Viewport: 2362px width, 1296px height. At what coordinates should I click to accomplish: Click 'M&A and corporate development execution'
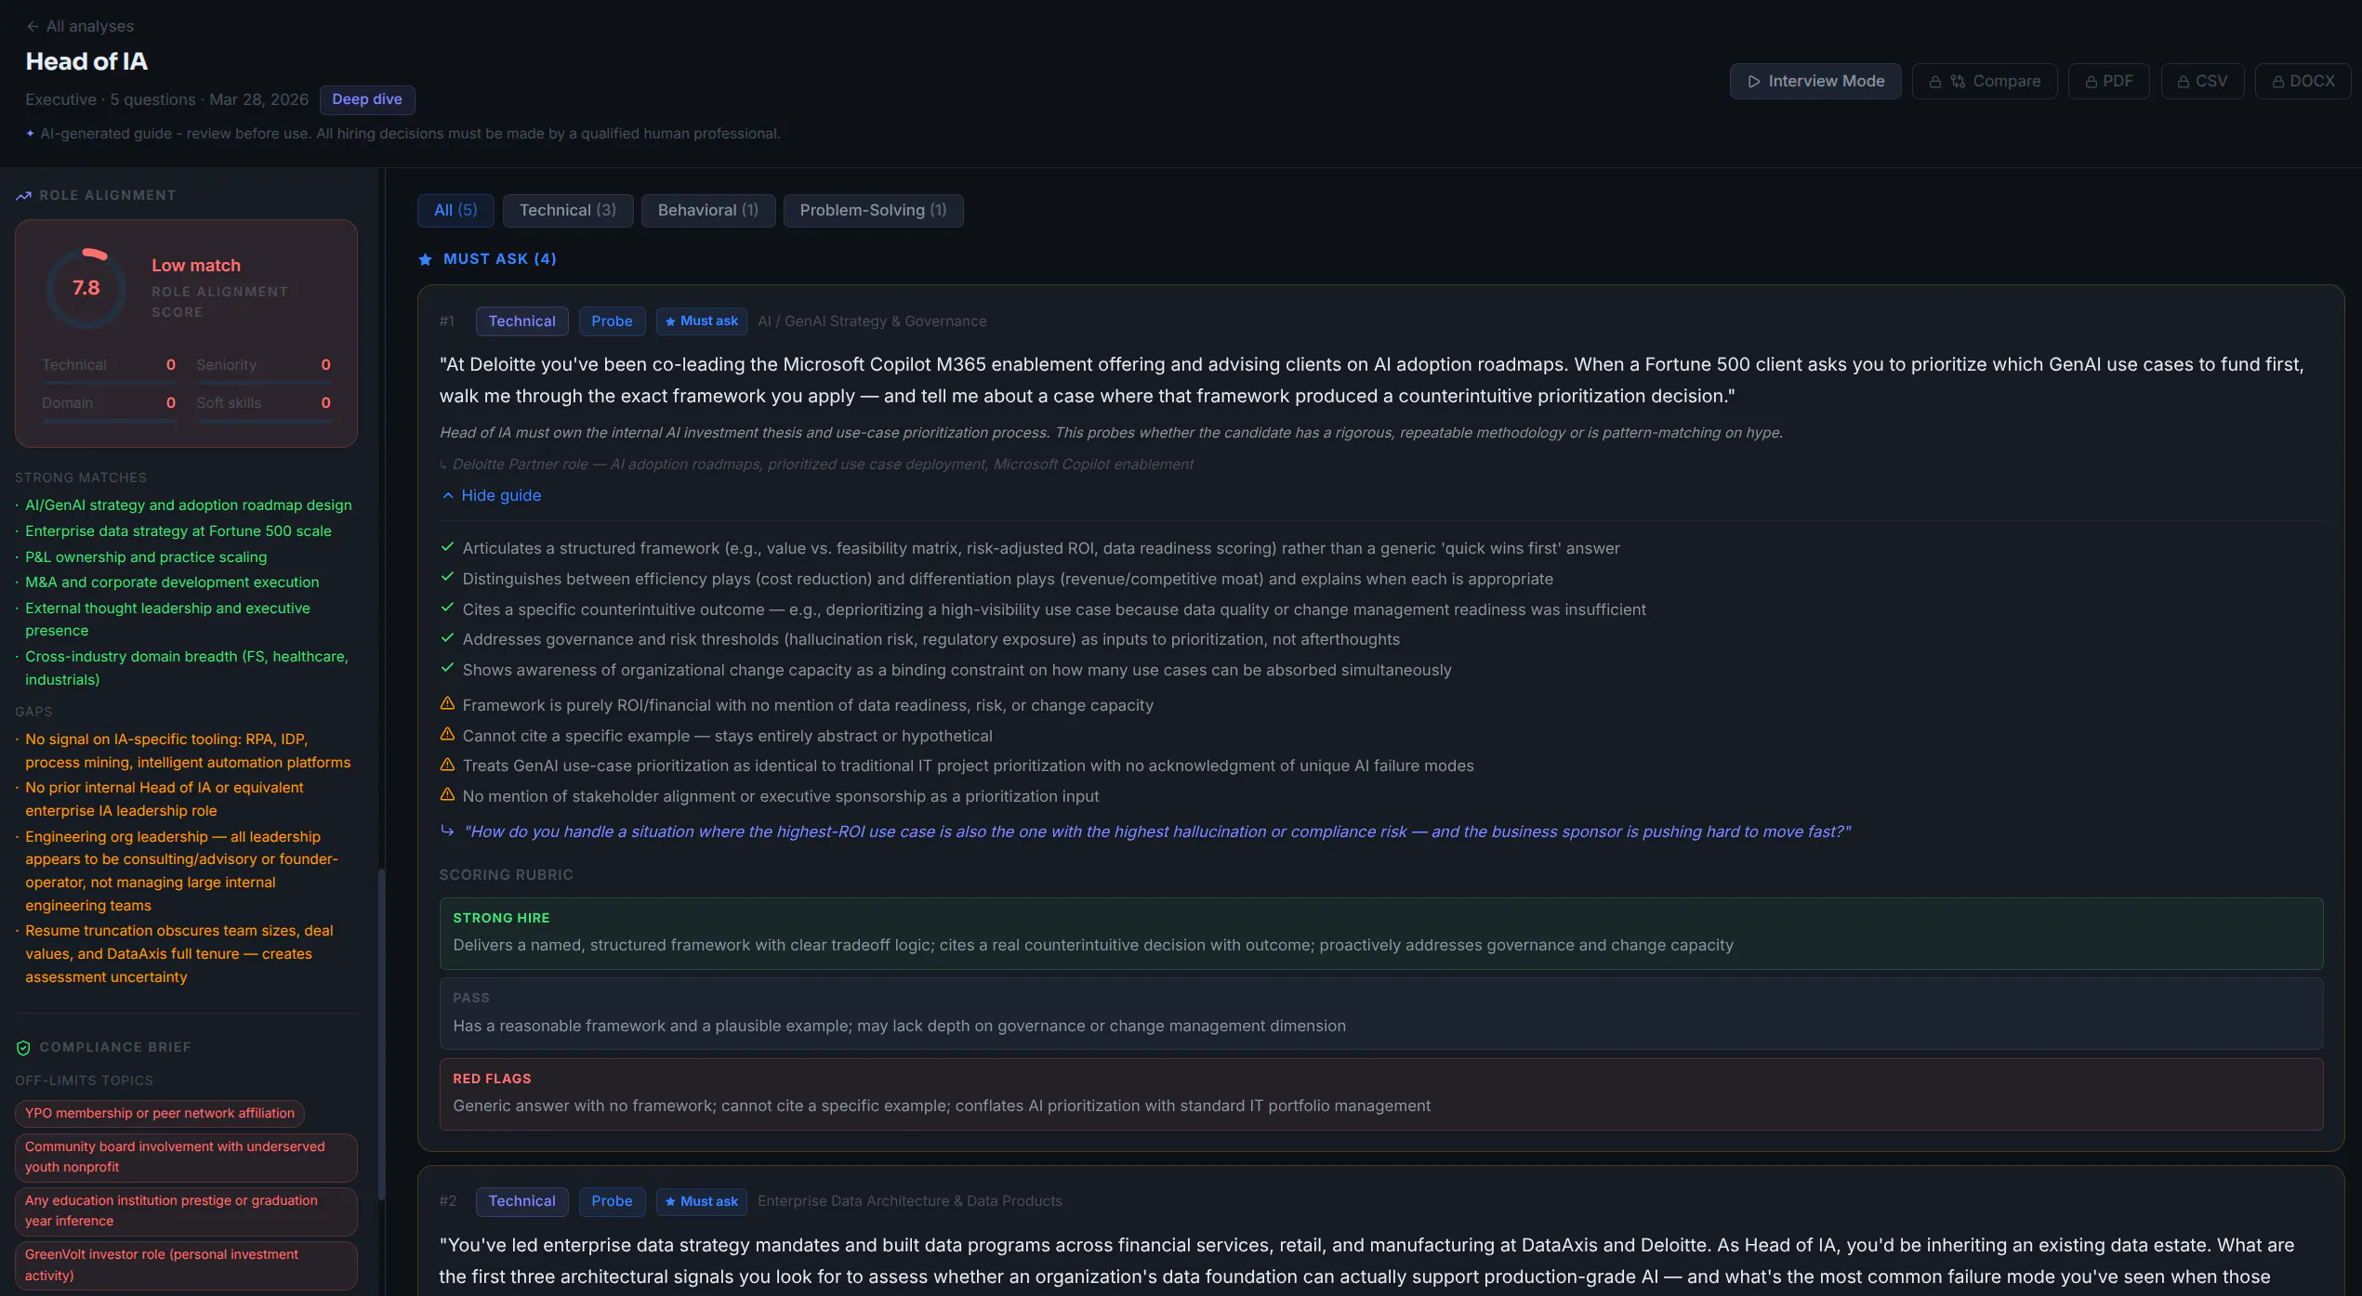tap(172, 583)
